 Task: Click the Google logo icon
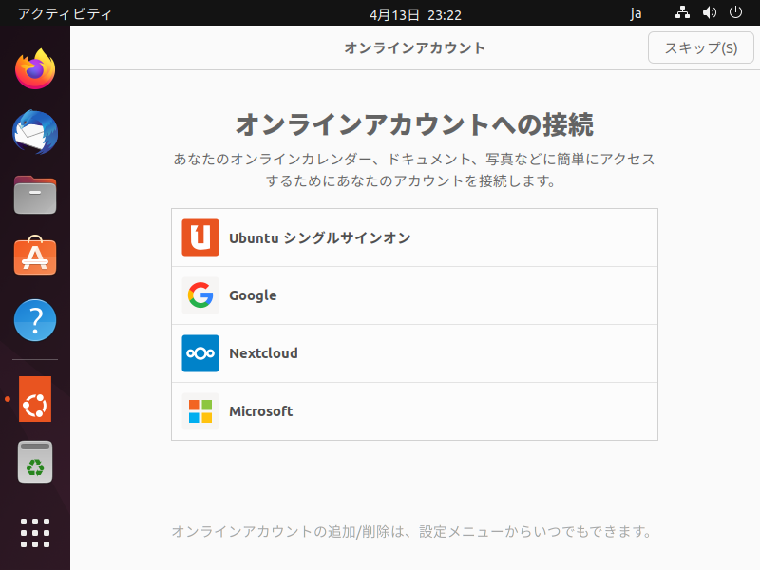(x=200, y=295)
